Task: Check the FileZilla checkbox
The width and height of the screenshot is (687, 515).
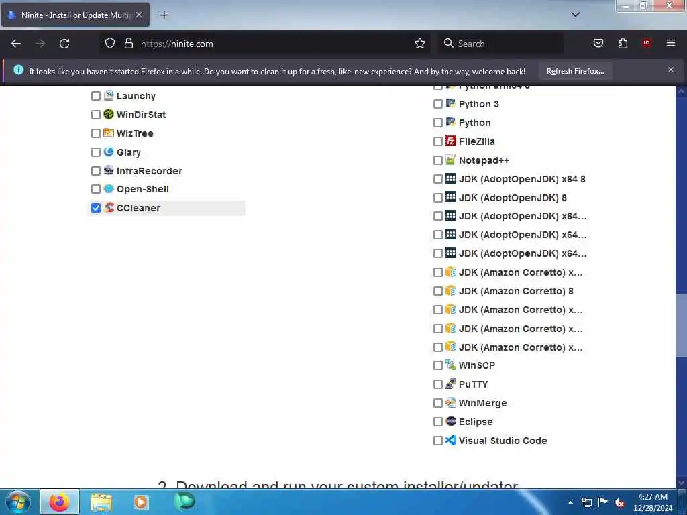Action: click(x=437, y=141)
